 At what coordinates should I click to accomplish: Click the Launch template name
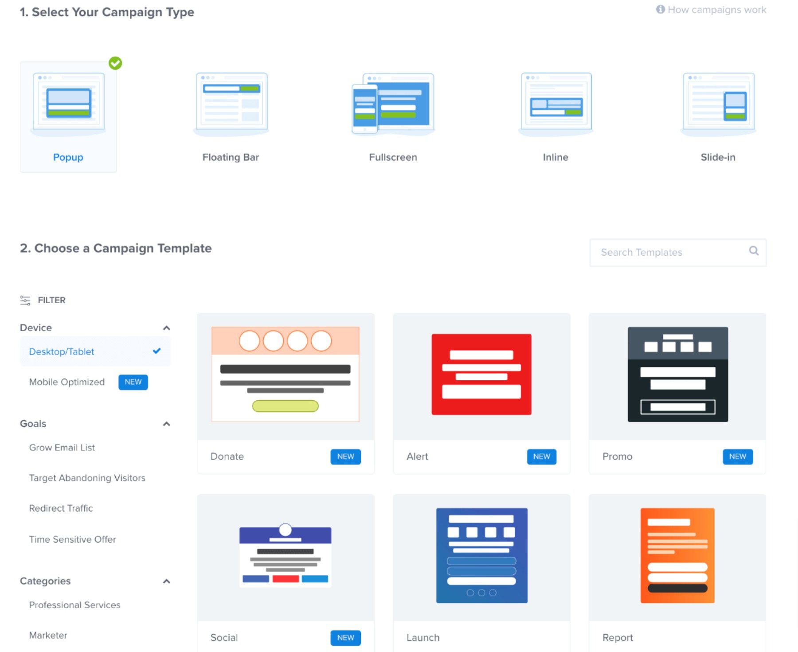[x=423, y=638]
